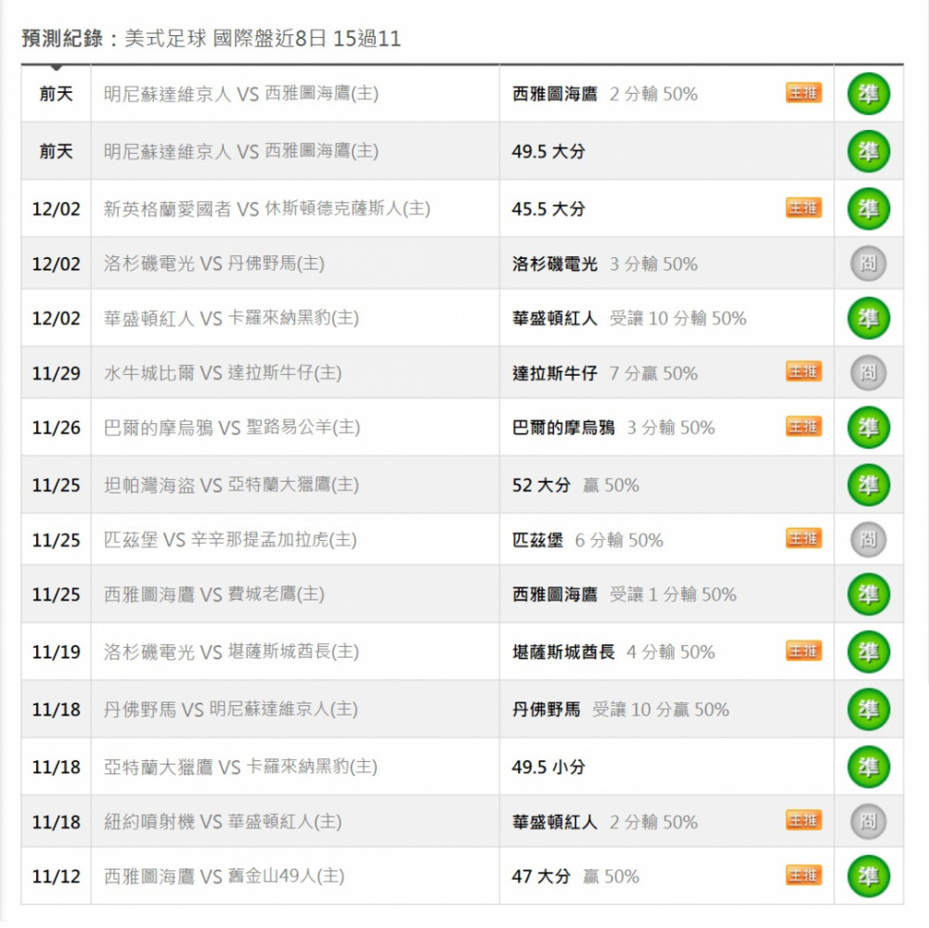The height and width of the screenshot is (928, 929).
Task: Click the date cell 11/12
Action: (57, 876)
